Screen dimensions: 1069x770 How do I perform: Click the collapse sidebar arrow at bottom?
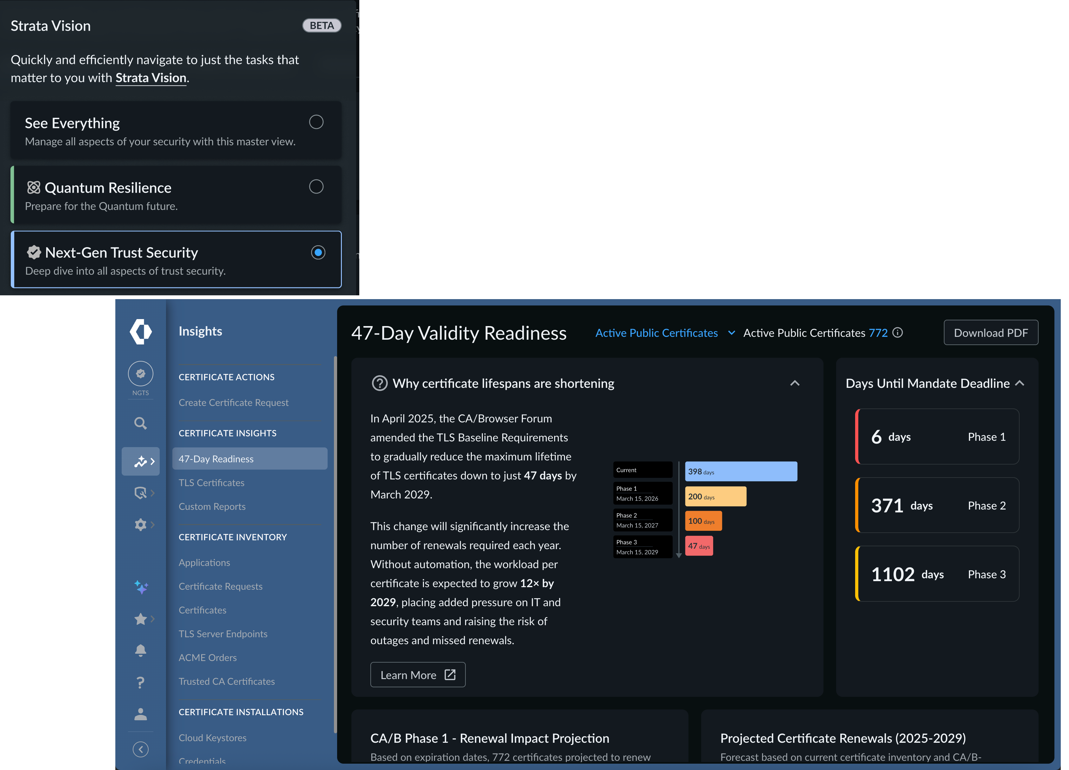pos(140,749)
